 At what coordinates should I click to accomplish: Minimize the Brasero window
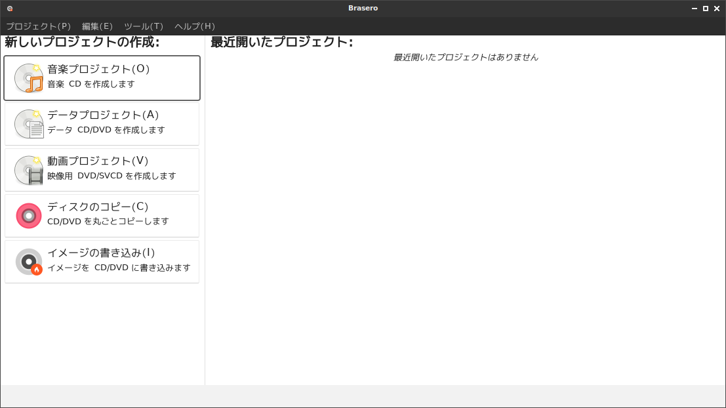coord(695,9)
